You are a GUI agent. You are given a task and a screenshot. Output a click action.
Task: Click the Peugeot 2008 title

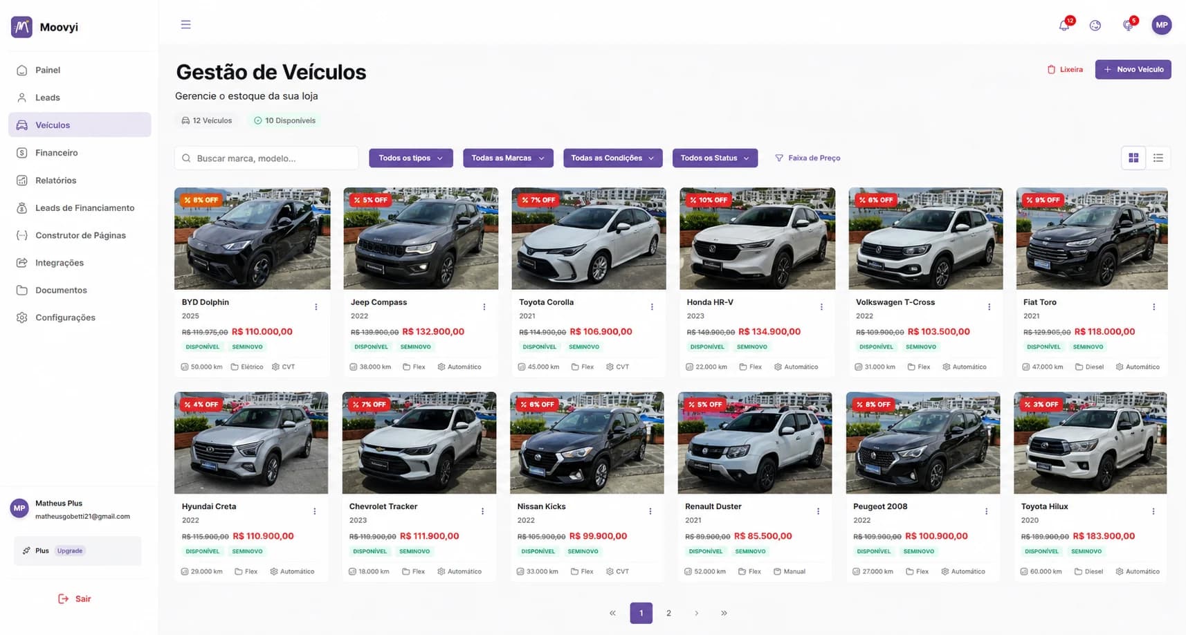[x=880, y=506]
